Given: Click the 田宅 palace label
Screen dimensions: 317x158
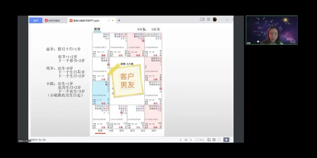Looking at the screenshot, I should click(121, 56).
